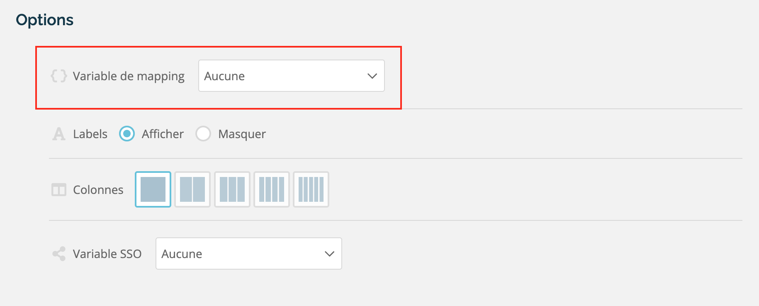The height and width of the screenshot is (306, 759).
Task: Click the Labels letter A icon
Action: tap(59, 134)
